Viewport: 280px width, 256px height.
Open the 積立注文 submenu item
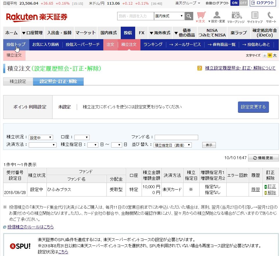(x=129, y=45)
